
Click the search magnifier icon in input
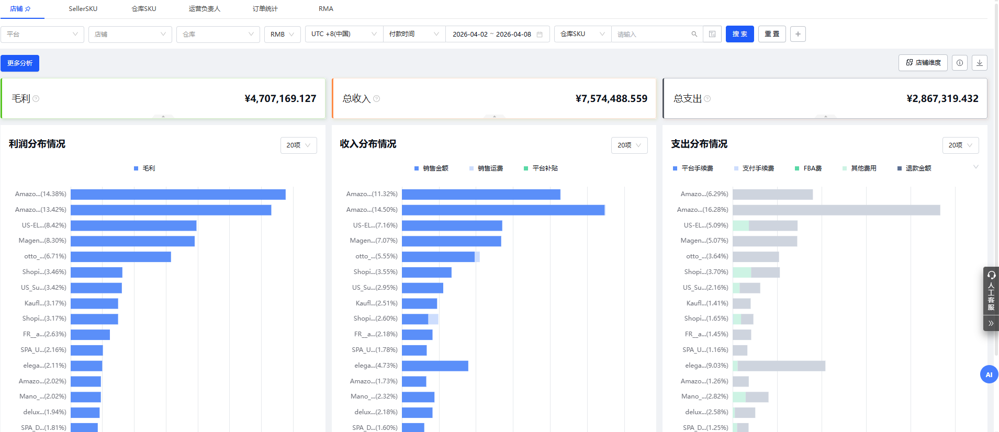pos(694,34)
